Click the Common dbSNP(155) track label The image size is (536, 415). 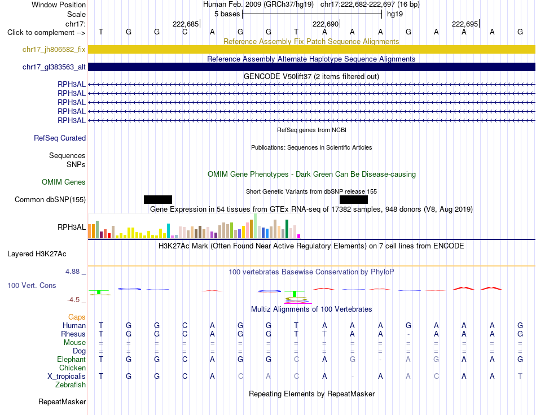click(50, 199)
